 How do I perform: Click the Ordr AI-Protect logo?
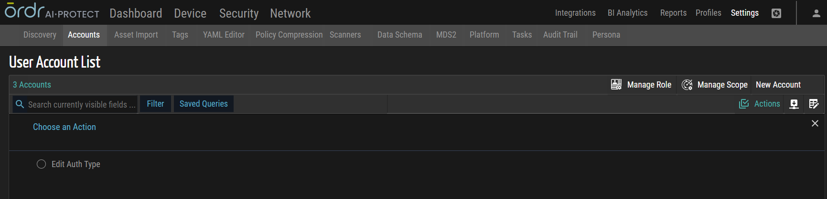(x=52, y=11)
